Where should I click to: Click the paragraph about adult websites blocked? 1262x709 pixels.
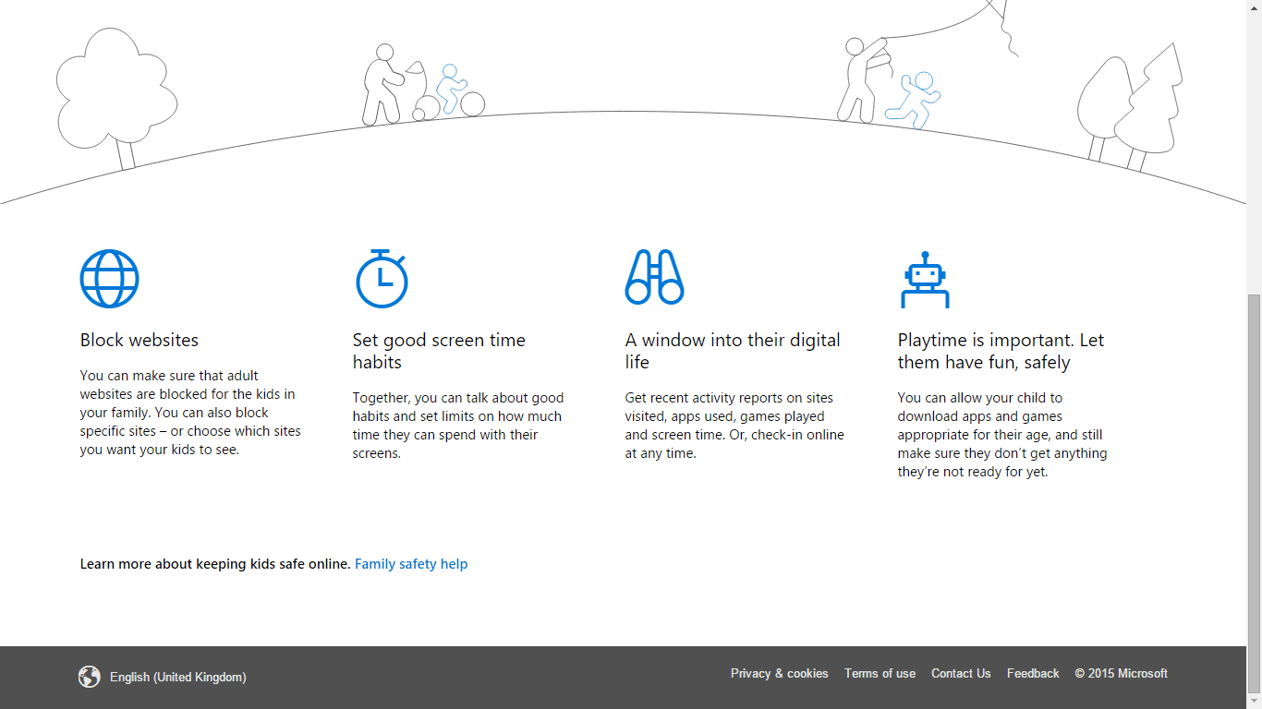190,413
